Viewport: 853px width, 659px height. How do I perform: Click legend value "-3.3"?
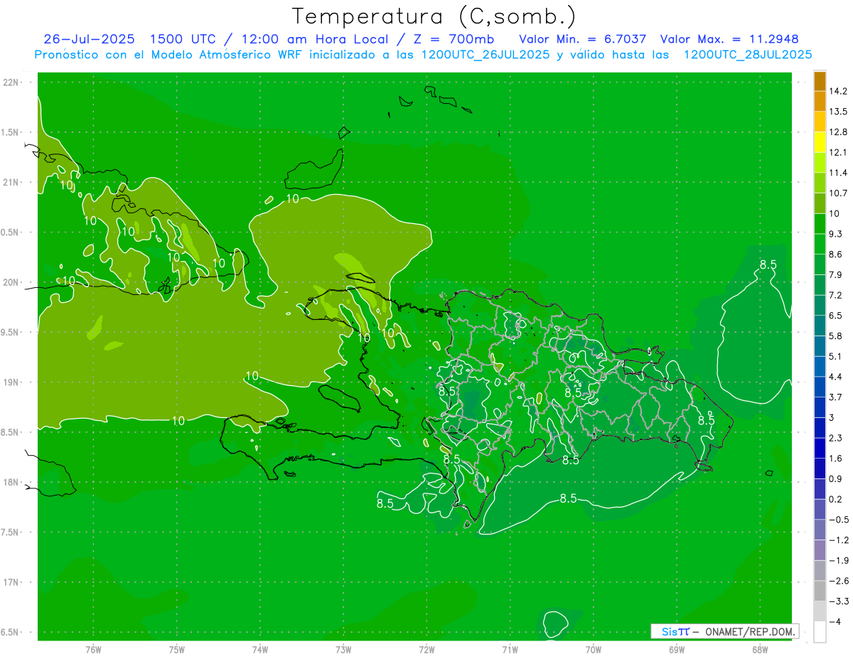839,601
